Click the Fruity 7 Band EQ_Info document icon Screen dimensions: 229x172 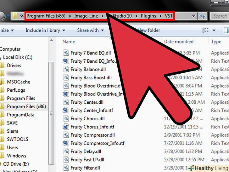pos(66,61)
